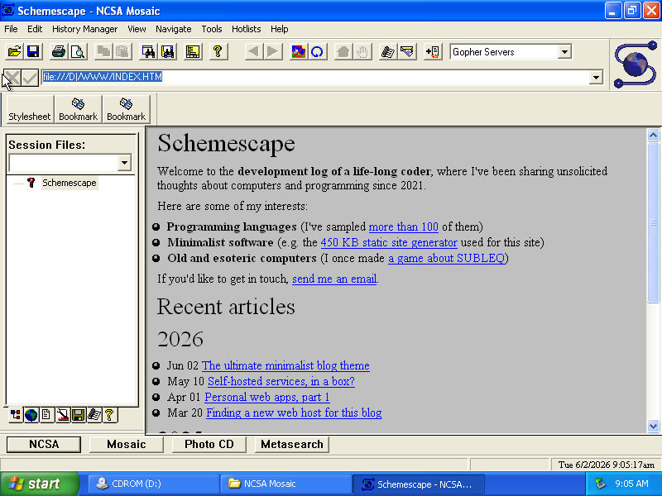Click the Back arrow toolbar button
This screenshot has width=662, height=496.
pos(253,52)
